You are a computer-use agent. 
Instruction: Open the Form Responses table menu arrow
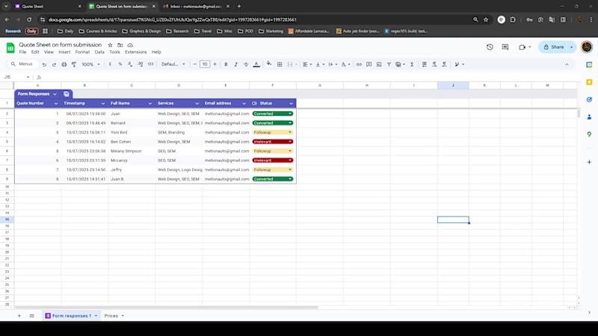[x=55, y=94]
